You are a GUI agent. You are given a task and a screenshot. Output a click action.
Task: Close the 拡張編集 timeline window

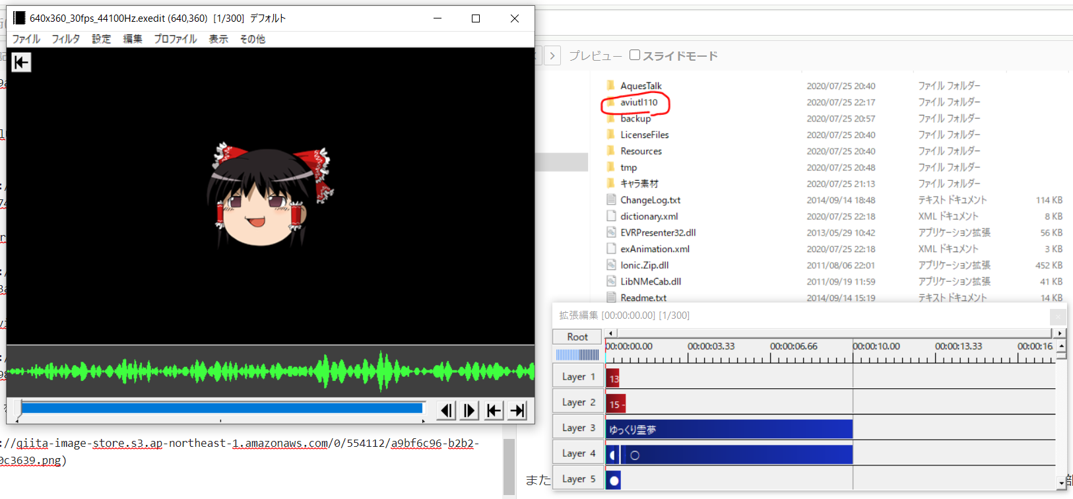tap(1058, 316)
